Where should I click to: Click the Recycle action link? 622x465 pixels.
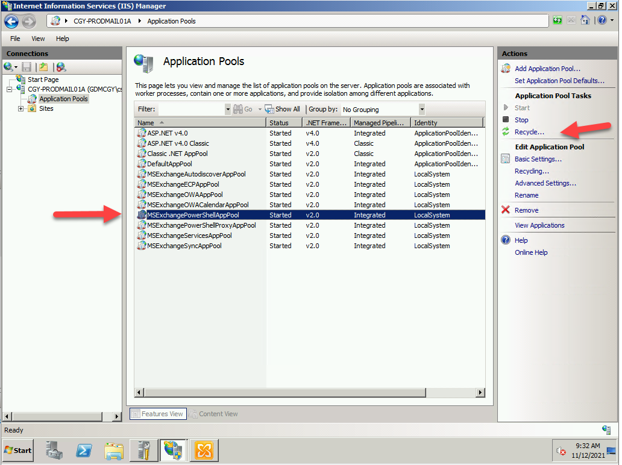coord(529,132)
